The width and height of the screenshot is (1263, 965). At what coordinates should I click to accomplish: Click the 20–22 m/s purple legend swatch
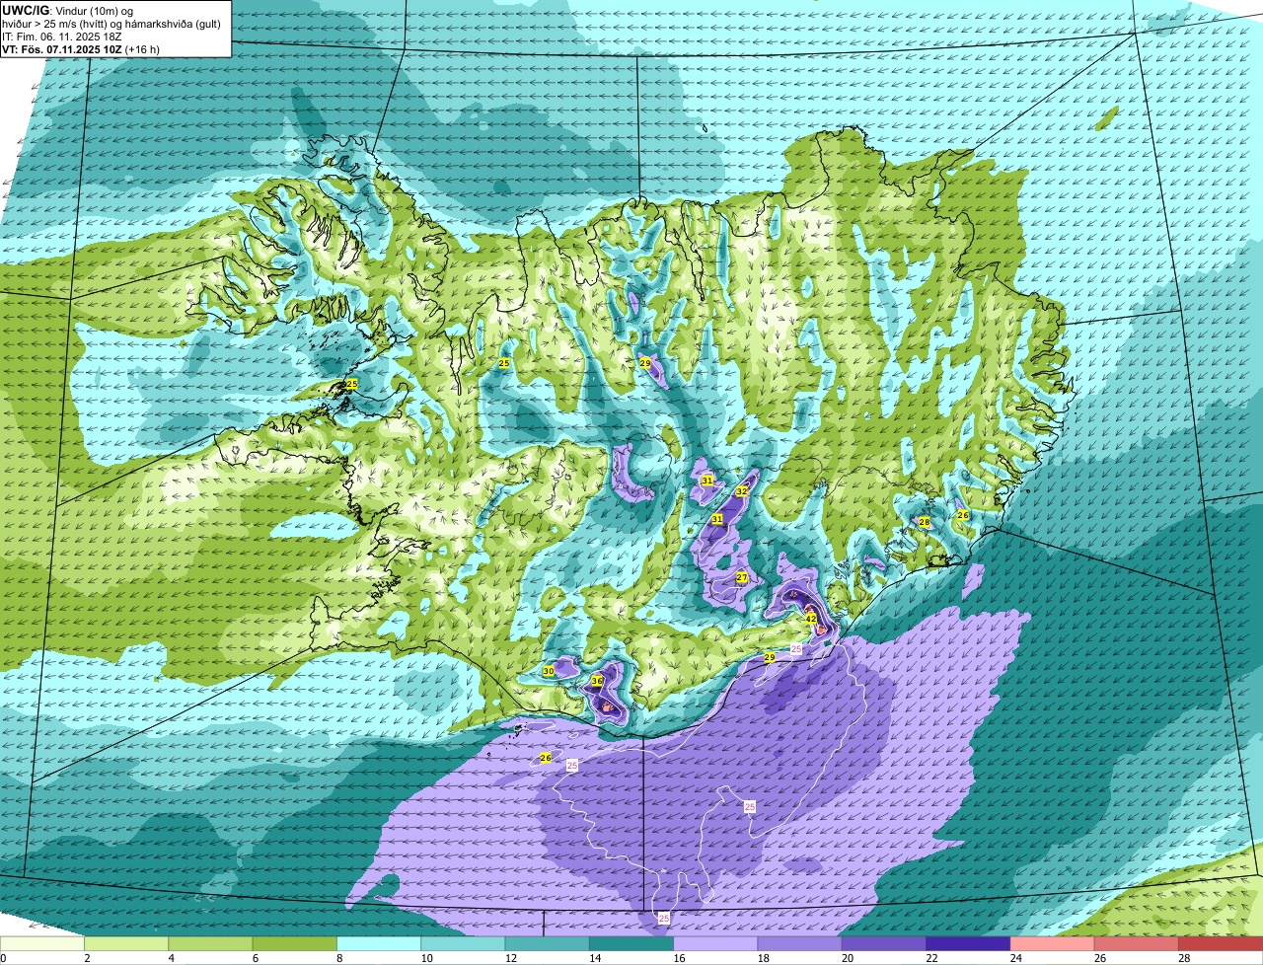coord(884,944)
